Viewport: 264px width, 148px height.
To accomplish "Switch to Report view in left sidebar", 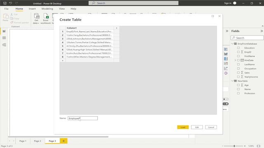I will coord(4,31).
